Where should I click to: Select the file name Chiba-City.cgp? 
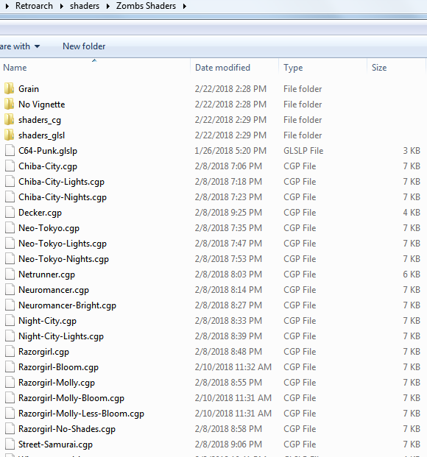[x=48, y=166]
